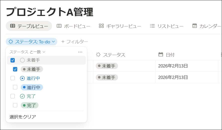The image size is (222, 130).
Task: Switch to the ボードビュー tab
Action: tap(73, 26)
